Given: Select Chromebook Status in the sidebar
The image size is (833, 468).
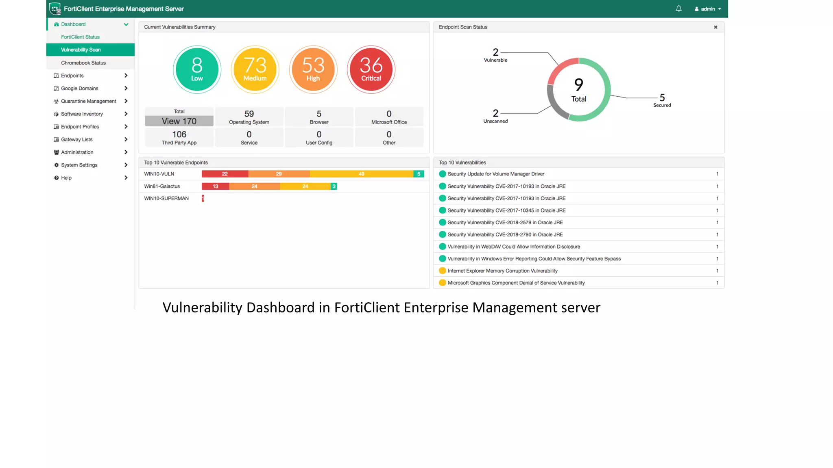Looking at the screenshot, I should [83, 63].
